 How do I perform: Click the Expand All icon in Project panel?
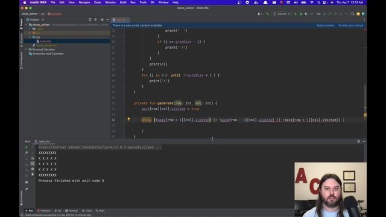[x=90, y=20]
